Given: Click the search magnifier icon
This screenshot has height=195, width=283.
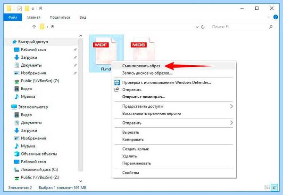Looking at the screenshot, I should tap(271, 27).
